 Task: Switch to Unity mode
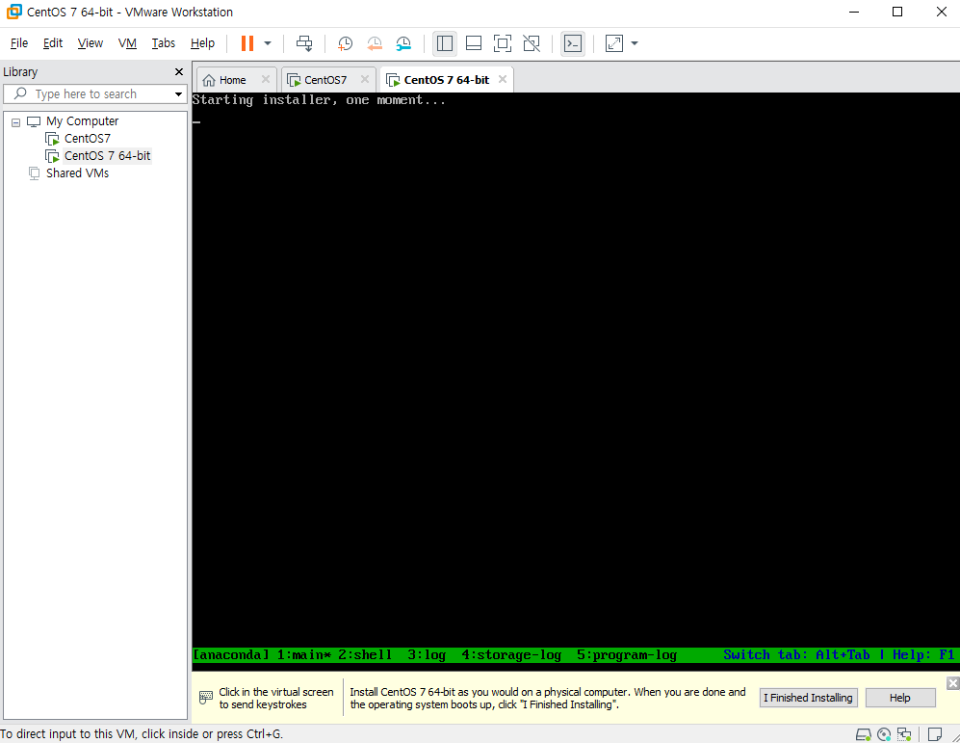pyautogui.click(x=532, y=42)
